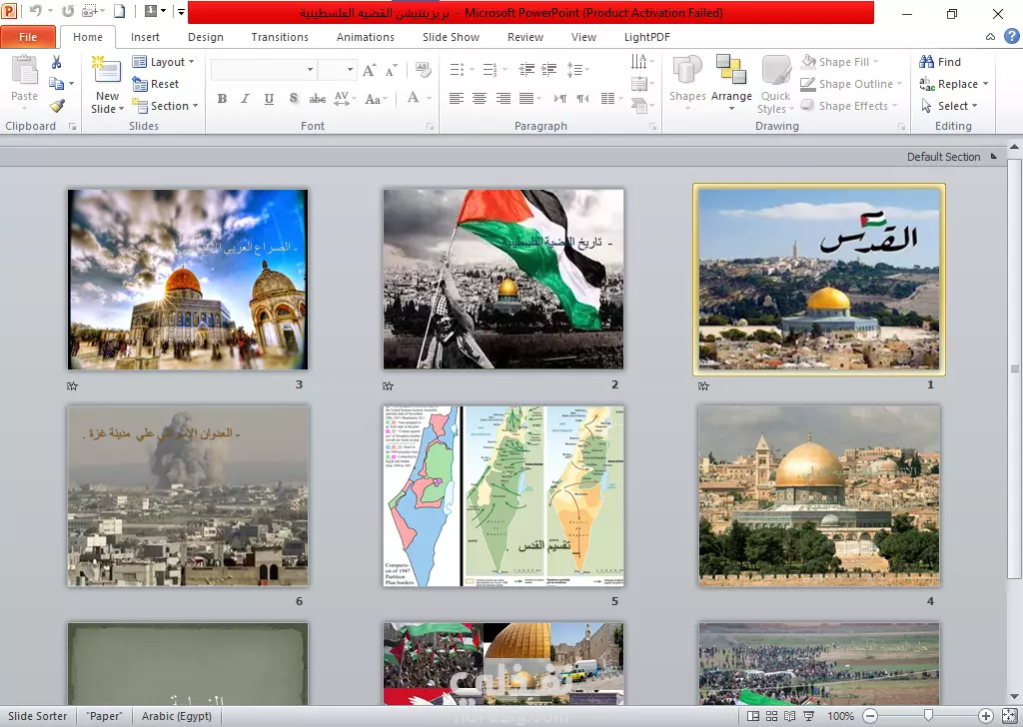Open the Shapes gallery
Screen dimensions: 1023x727
tap(687, 82)
